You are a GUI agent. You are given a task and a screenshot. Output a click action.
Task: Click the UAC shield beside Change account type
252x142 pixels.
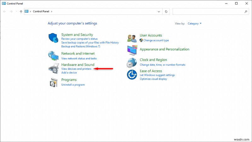(x=141, y=40)
